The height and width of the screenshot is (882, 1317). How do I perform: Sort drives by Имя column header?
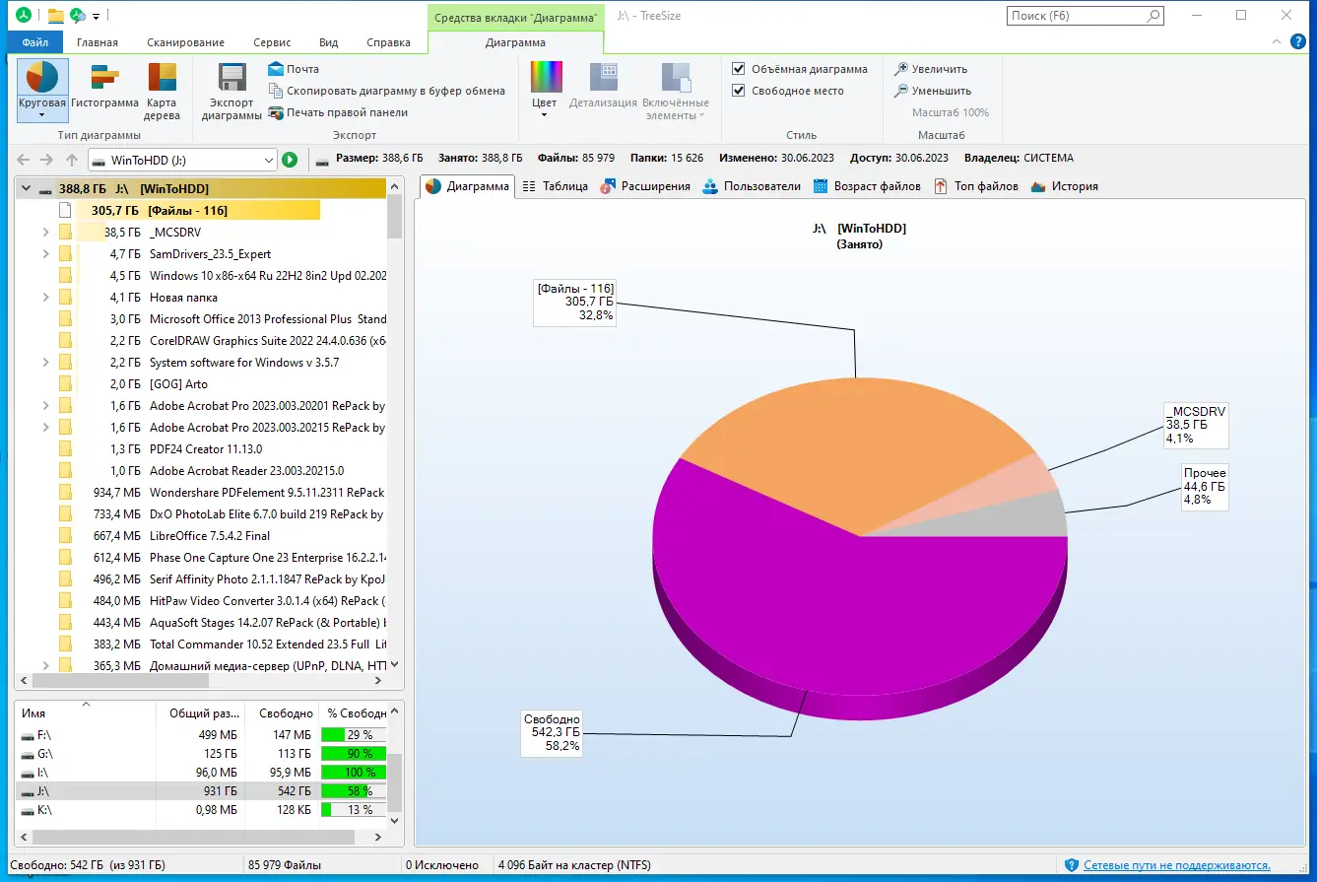tap(84, 712)
